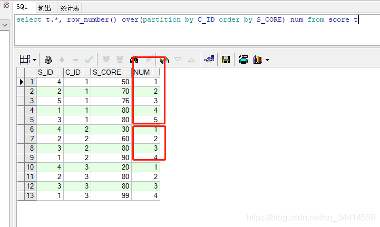Click the binoculars find icon
This screenshot has width=380, height=227.
[x=134, y=60]
